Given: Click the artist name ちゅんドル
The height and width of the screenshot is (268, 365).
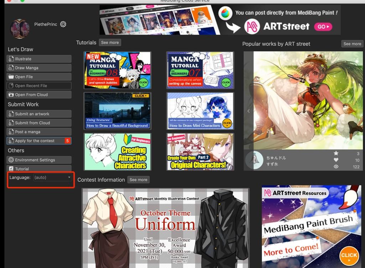Looking at the screenshot, I should [x=276, y=158].
